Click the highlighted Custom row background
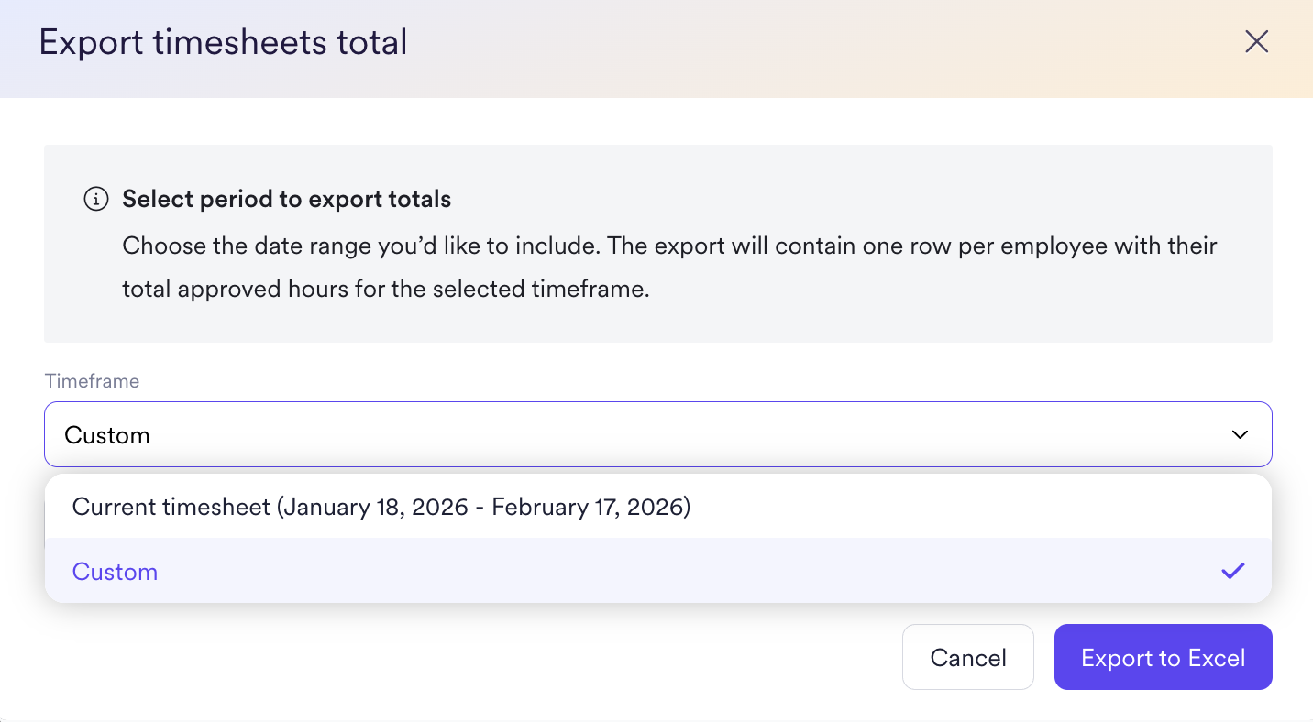Screen dimensions: 1313x722 tap(642, 572)
